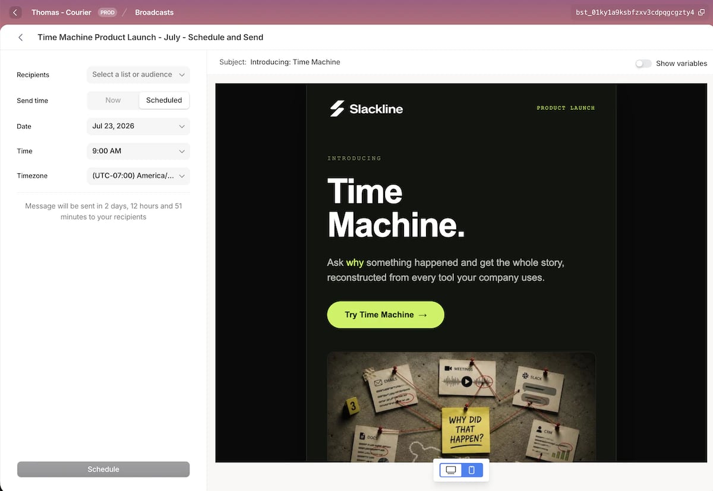Open the Date dropdown showing Jul 23, 2026
Screen dimensions: 713x491
coord(138,126)
